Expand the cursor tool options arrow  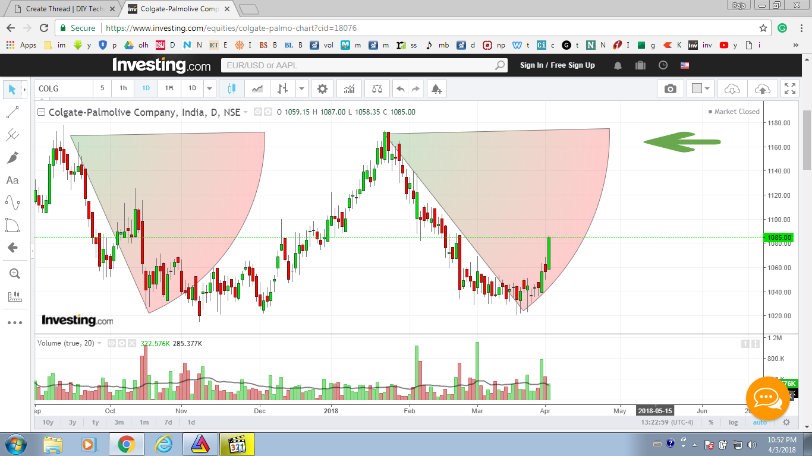[24, 90]
